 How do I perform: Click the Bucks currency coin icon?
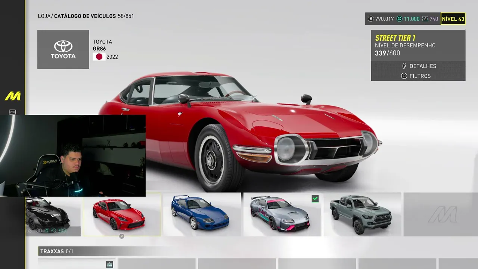pyautogui.click(x=371, y=19)
